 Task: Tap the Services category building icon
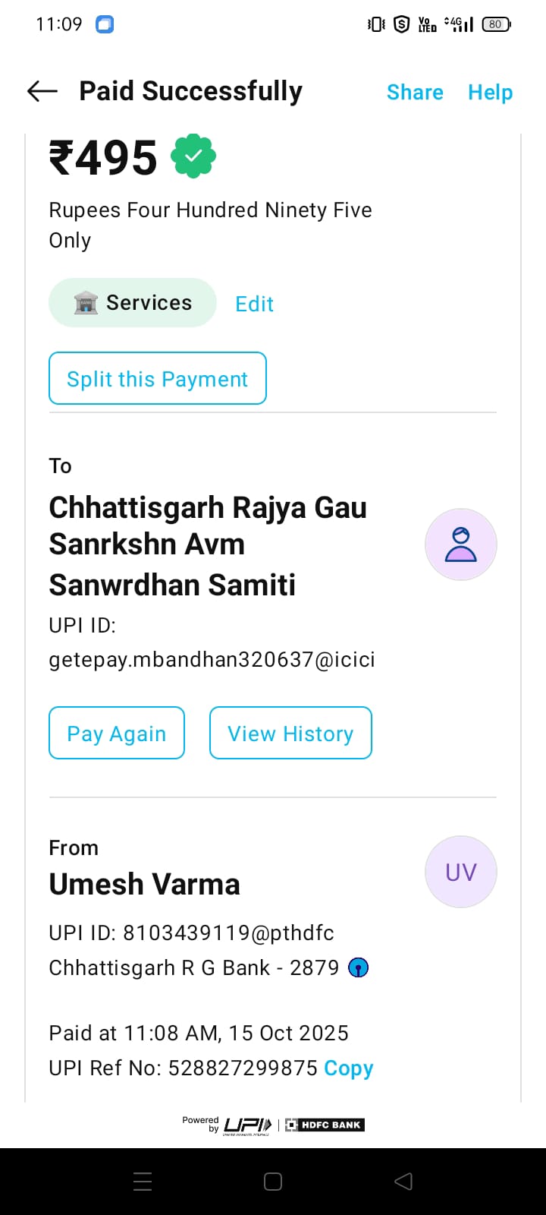coord(86,303)
